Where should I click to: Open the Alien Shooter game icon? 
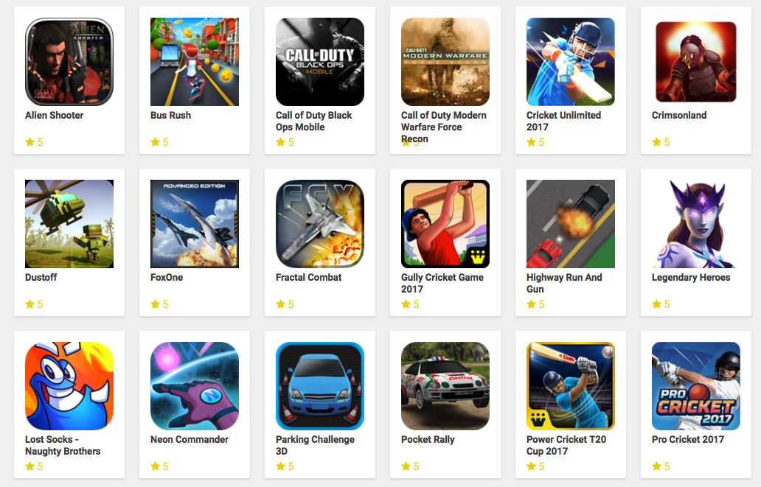pyautogui.click(x=69, y=62)
